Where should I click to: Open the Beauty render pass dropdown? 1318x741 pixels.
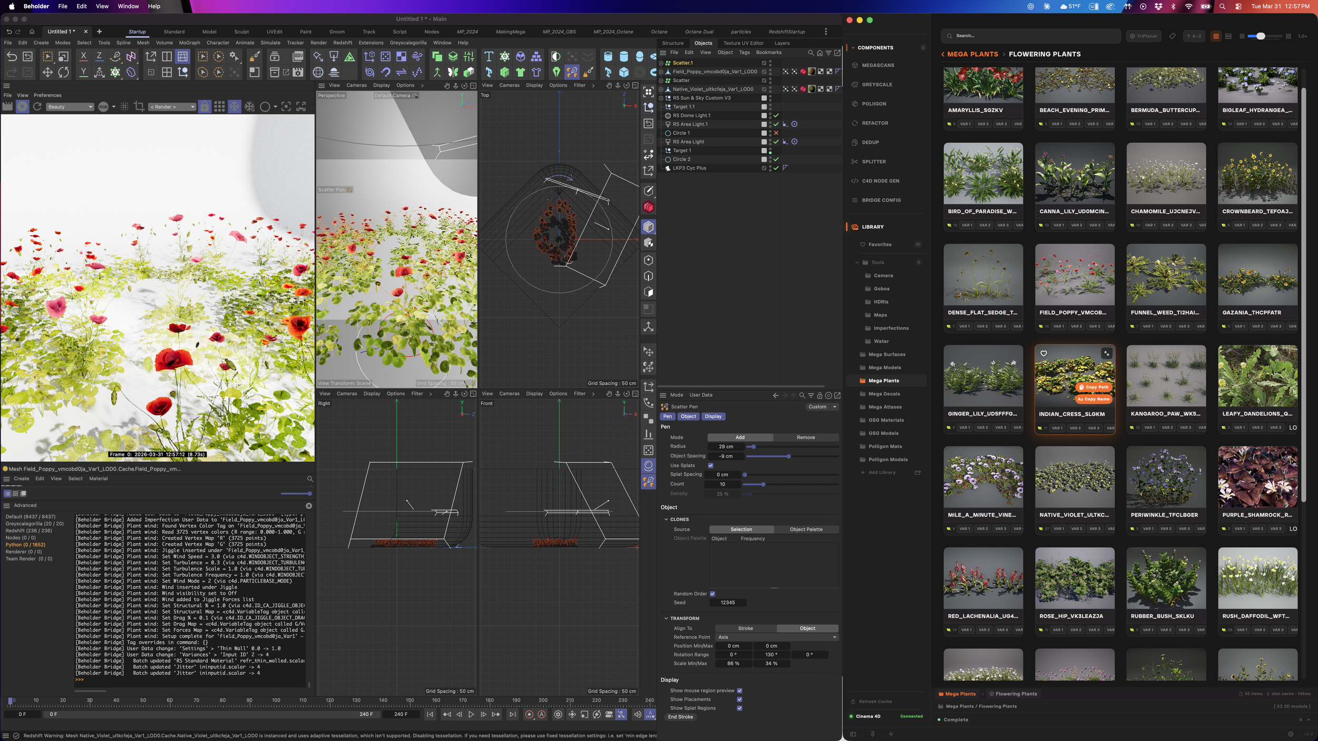coord(70,107)
